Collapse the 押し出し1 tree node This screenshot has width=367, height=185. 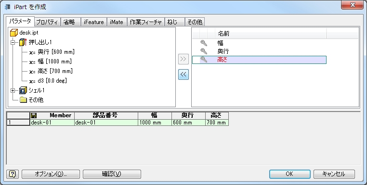coord(13,42)
